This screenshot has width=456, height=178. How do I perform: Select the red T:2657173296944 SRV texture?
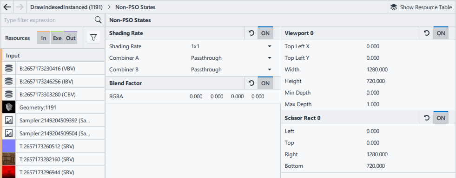[53, 172]
